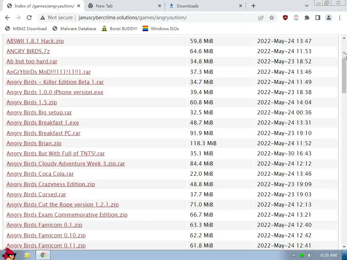Image resolution: width=347 pixels, height=260 pixels.
Task: Open the Bonzi BUDDY! bookmark
Action: pyautogui.click(x=120, y=29)
